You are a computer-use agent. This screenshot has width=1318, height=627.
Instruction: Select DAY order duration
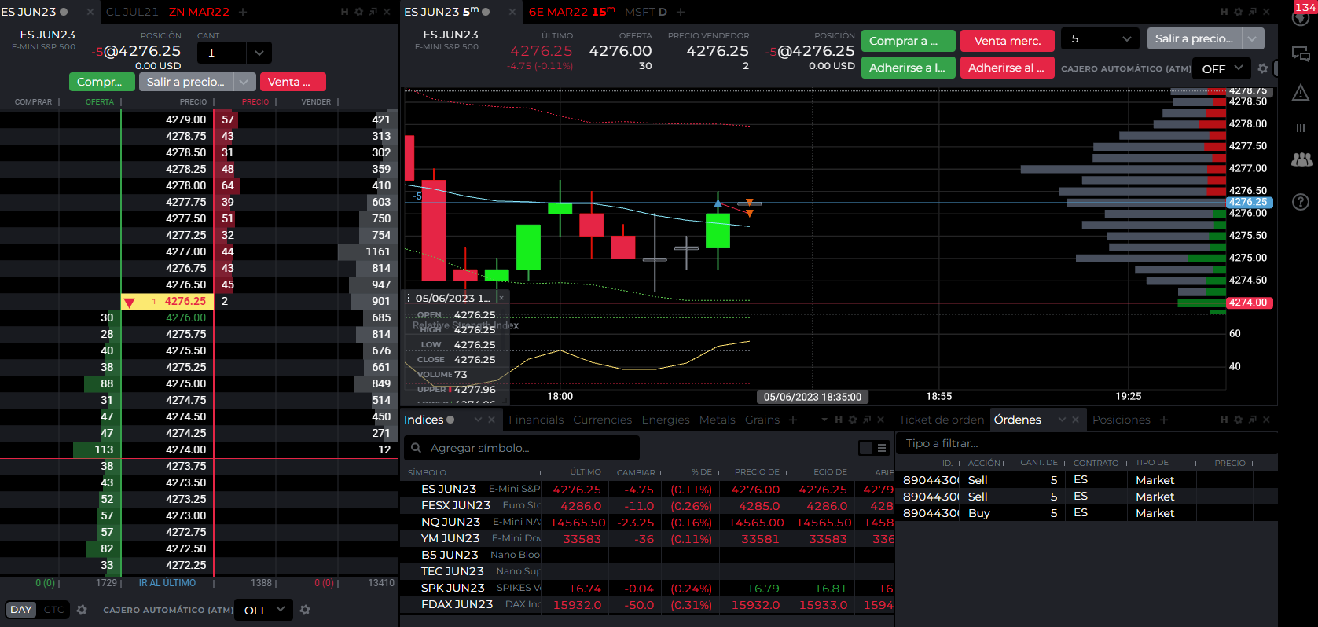[21, 610]
